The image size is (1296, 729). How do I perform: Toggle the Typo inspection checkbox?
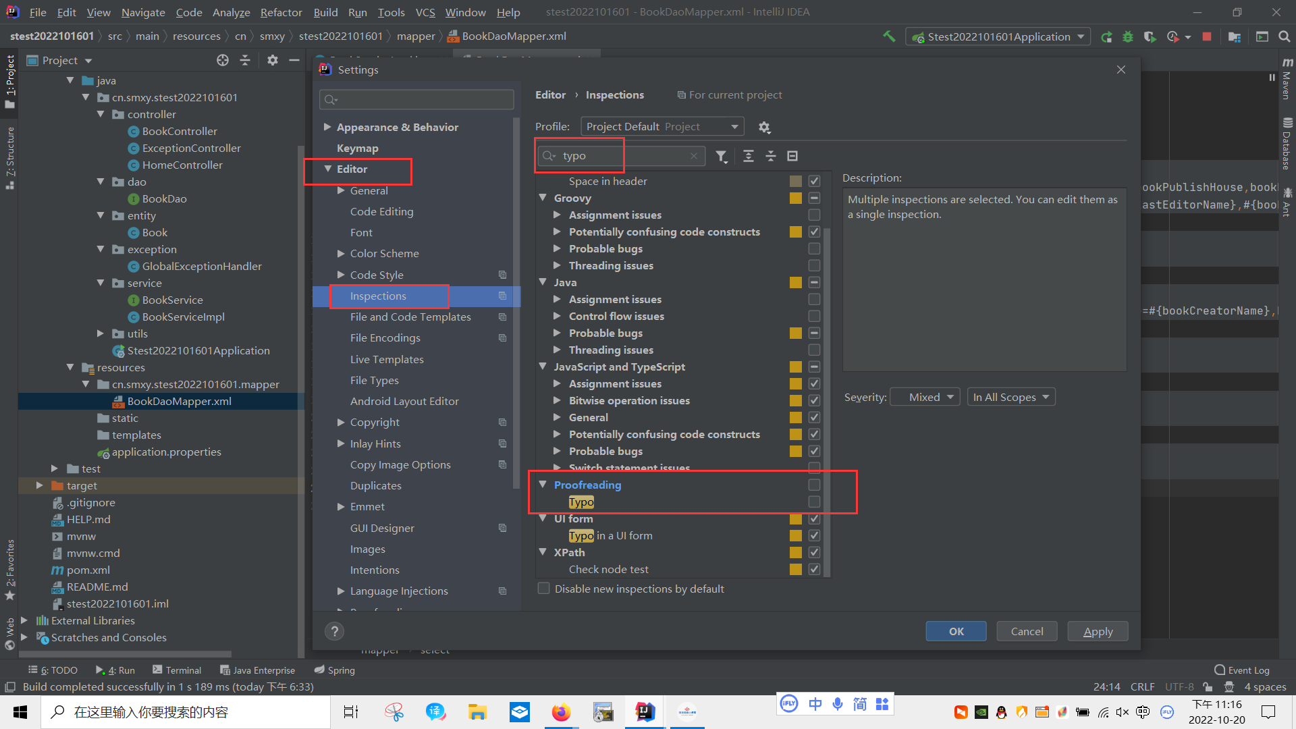click(814, 502)
